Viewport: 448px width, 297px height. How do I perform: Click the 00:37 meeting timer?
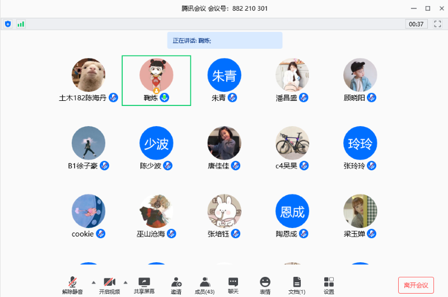pos(416,24)
